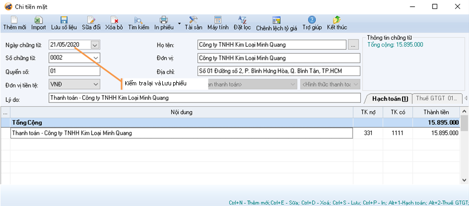The height and width of the screenshot is (206, 469).
Task: Click the Sửa đổi edit icon
Action: pos(91,23)
